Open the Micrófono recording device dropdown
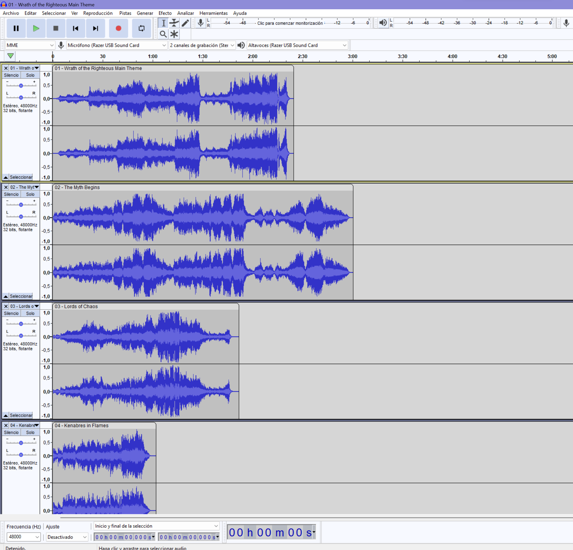 tap(117, 45)
